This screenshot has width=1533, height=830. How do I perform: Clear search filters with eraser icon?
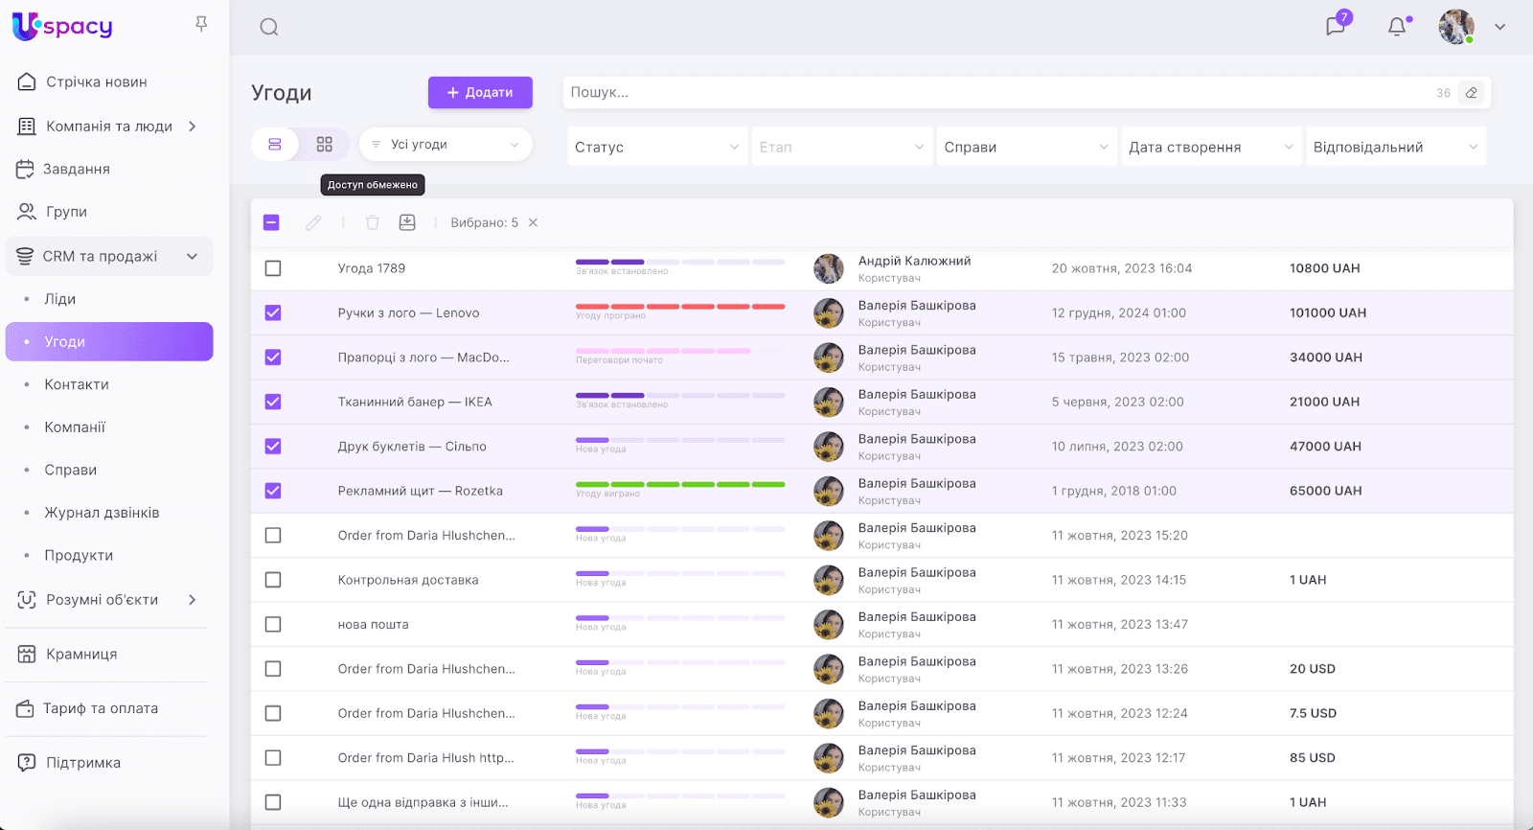coord(1472,93)
